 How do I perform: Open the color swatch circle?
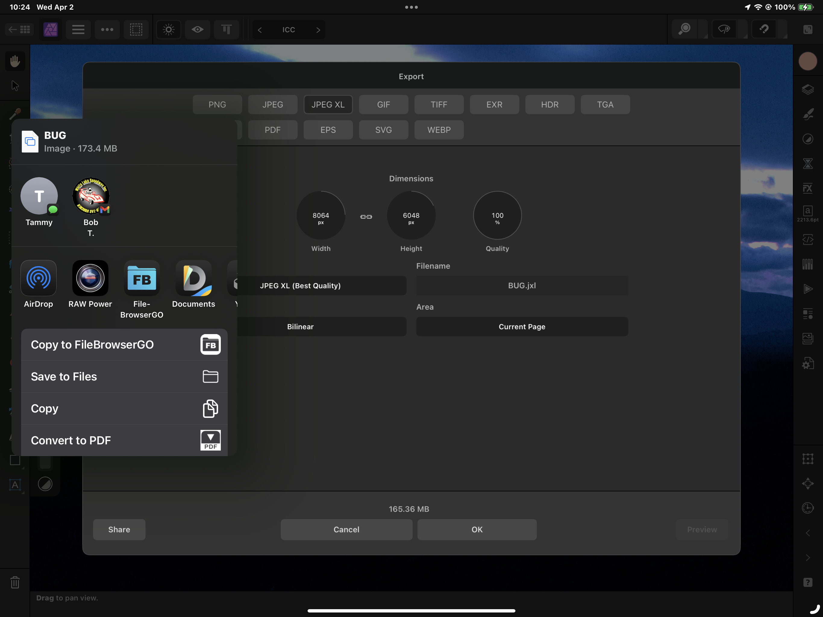(x=808, y=61)
